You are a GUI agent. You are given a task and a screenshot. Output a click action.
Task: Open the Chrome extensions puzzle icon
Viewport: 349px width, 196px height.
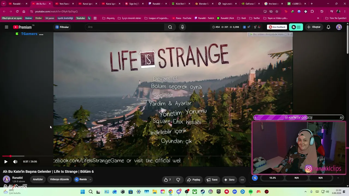coord(312,11)
